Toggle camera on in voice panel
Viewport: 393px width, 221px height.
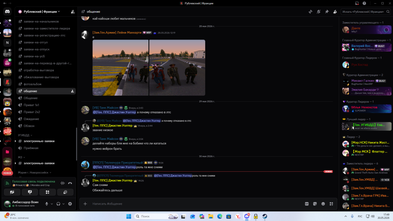(x=12, y=192)
